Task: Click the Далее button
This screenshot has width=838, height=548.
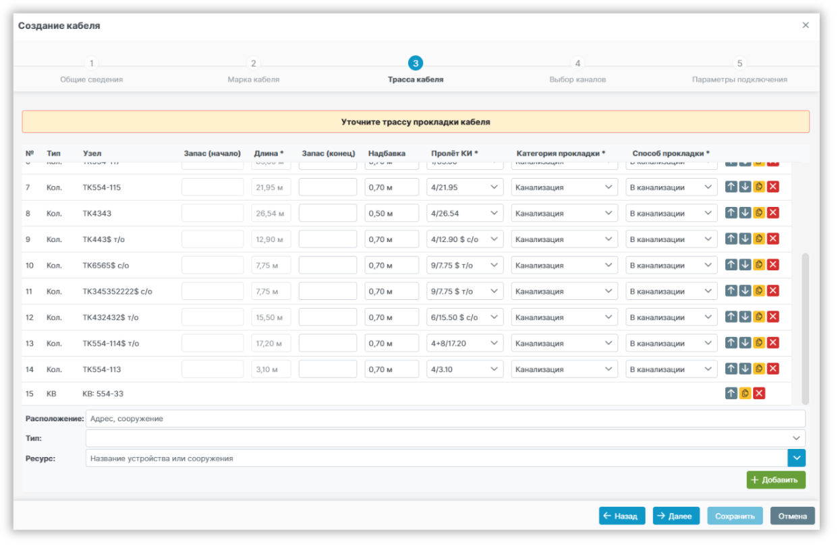Action: (676, 516)
